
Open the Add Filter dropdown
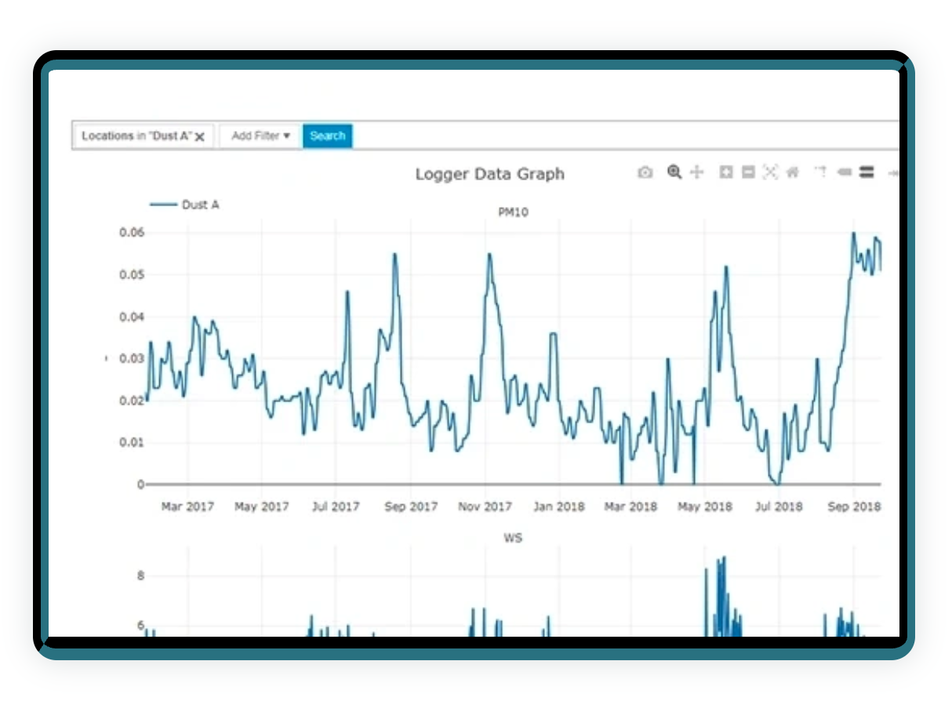[260, 136]
